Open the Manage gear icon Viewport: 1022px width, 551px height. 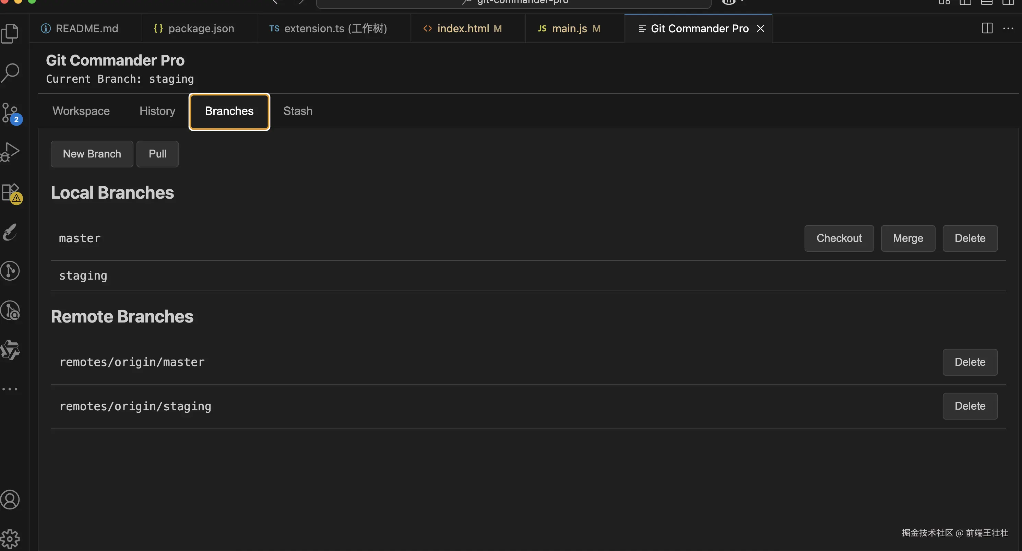[x=10, y=538]
